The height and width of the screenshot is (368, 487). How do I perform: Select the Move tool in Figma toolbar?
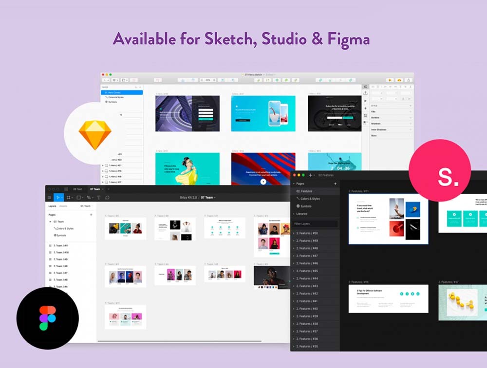point(58,198)
